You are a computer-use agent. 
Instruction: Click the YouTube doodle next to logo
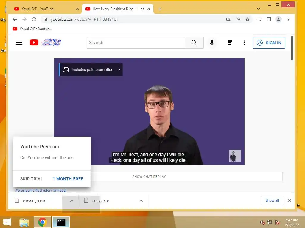pos(51,42)
